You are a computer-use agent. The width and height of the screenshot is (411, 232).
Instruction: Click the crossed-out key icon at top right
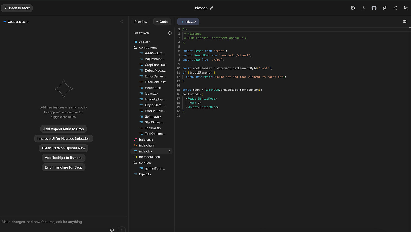click(x=406, y=8)
